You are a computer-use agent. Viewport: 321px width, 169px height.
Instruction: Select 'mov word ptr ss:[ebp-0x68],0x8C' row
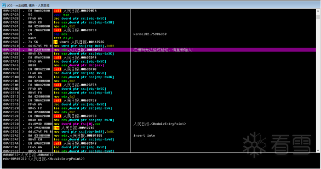tap(84, 132)
